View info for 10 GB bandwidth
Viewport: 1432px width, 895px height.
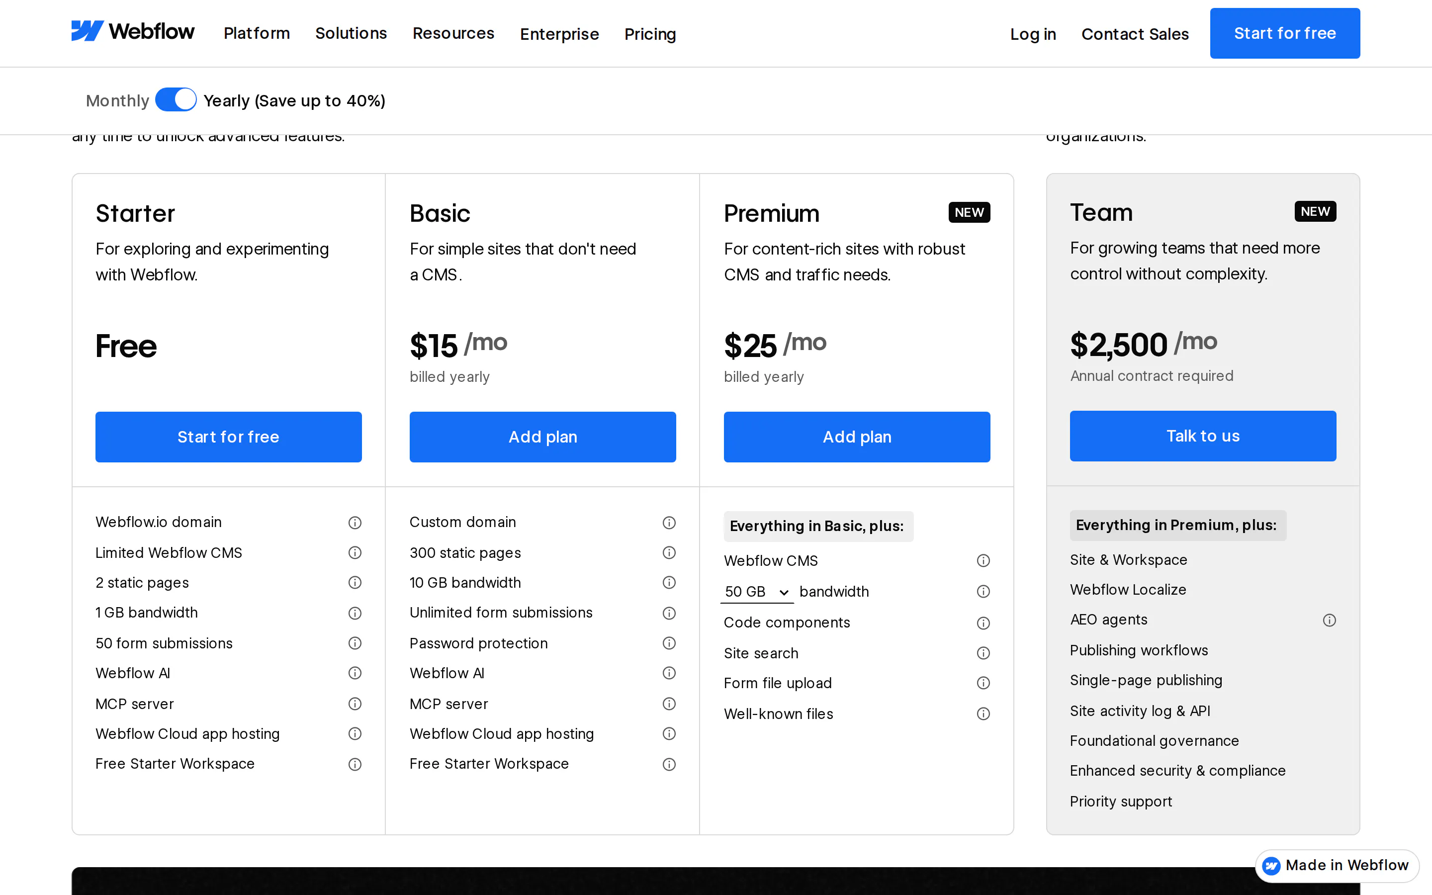pos(669,583)
